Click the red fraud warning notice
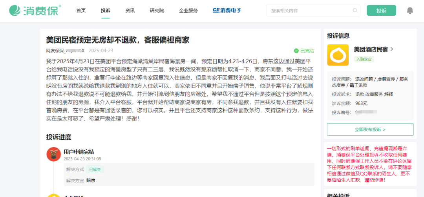This screenshot has width=424, height=197. [x=370, y=164]
